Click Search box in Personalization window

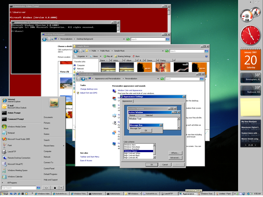click(182, 79)
